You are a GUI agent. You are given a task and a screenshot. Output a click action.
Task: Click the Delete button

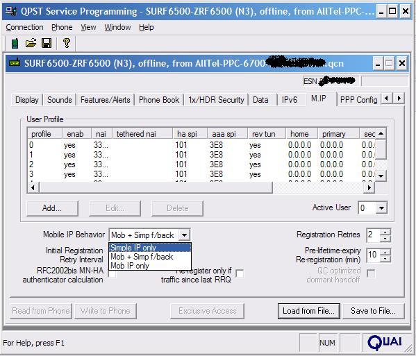coord(177,208)
